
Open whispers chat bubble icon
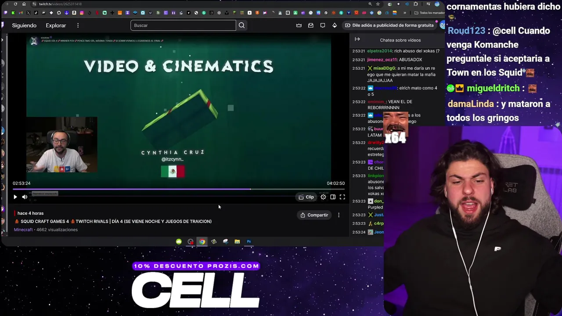point(323,25)
